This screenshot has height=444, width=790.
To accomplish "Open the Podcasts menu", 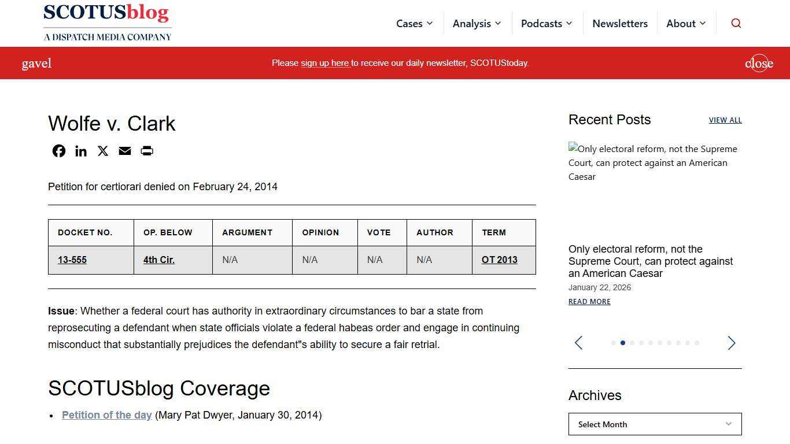I will coord(546,24).
